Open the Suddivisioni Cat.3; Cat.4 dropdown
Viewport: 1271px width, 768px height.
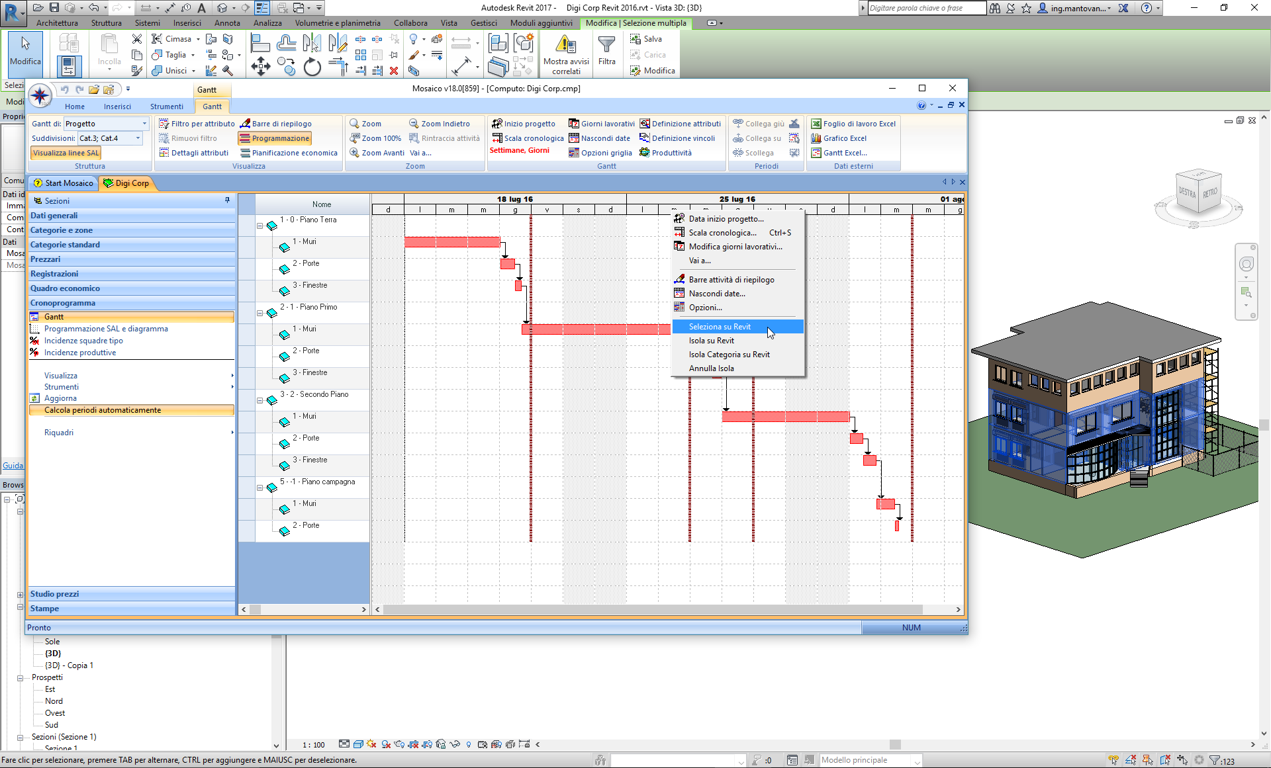tap(138, 138)
